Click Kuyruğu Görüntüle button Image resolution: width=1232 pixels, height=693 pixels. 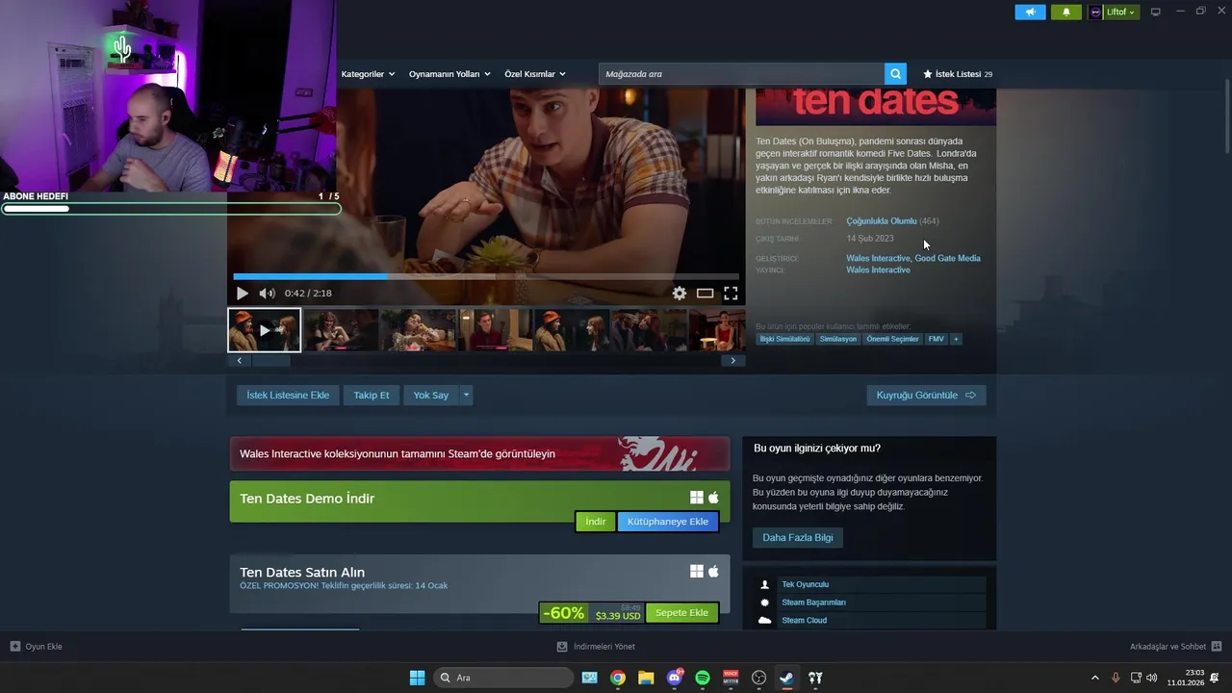click(926, 396)
